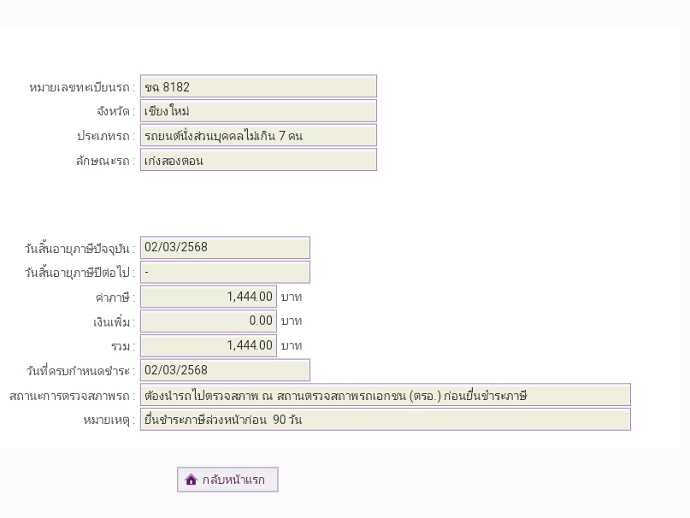Click the กลับหน้าแรก button

tap(227, 480)
